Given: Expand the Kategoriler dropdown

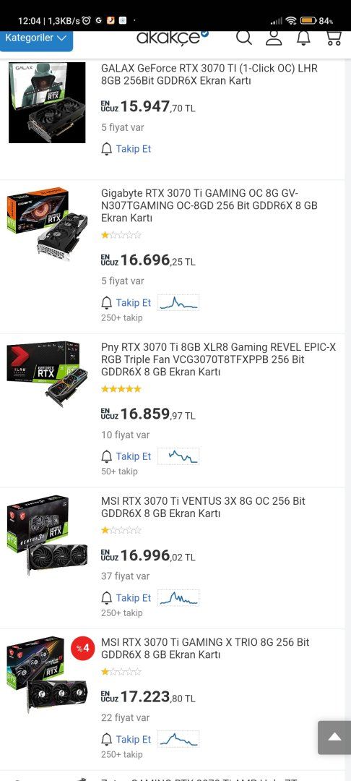Looking at the screenshot, I should 36,39.
